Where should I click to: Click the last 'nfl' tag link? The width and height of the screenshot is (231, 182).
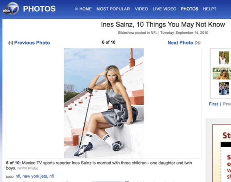point(52,176)
